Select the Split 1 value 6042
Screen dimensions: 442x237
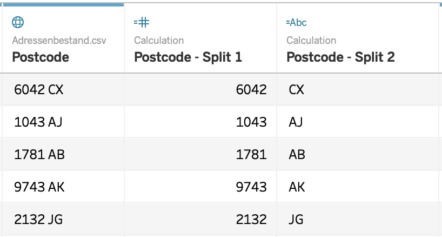[x=251, y=89]
